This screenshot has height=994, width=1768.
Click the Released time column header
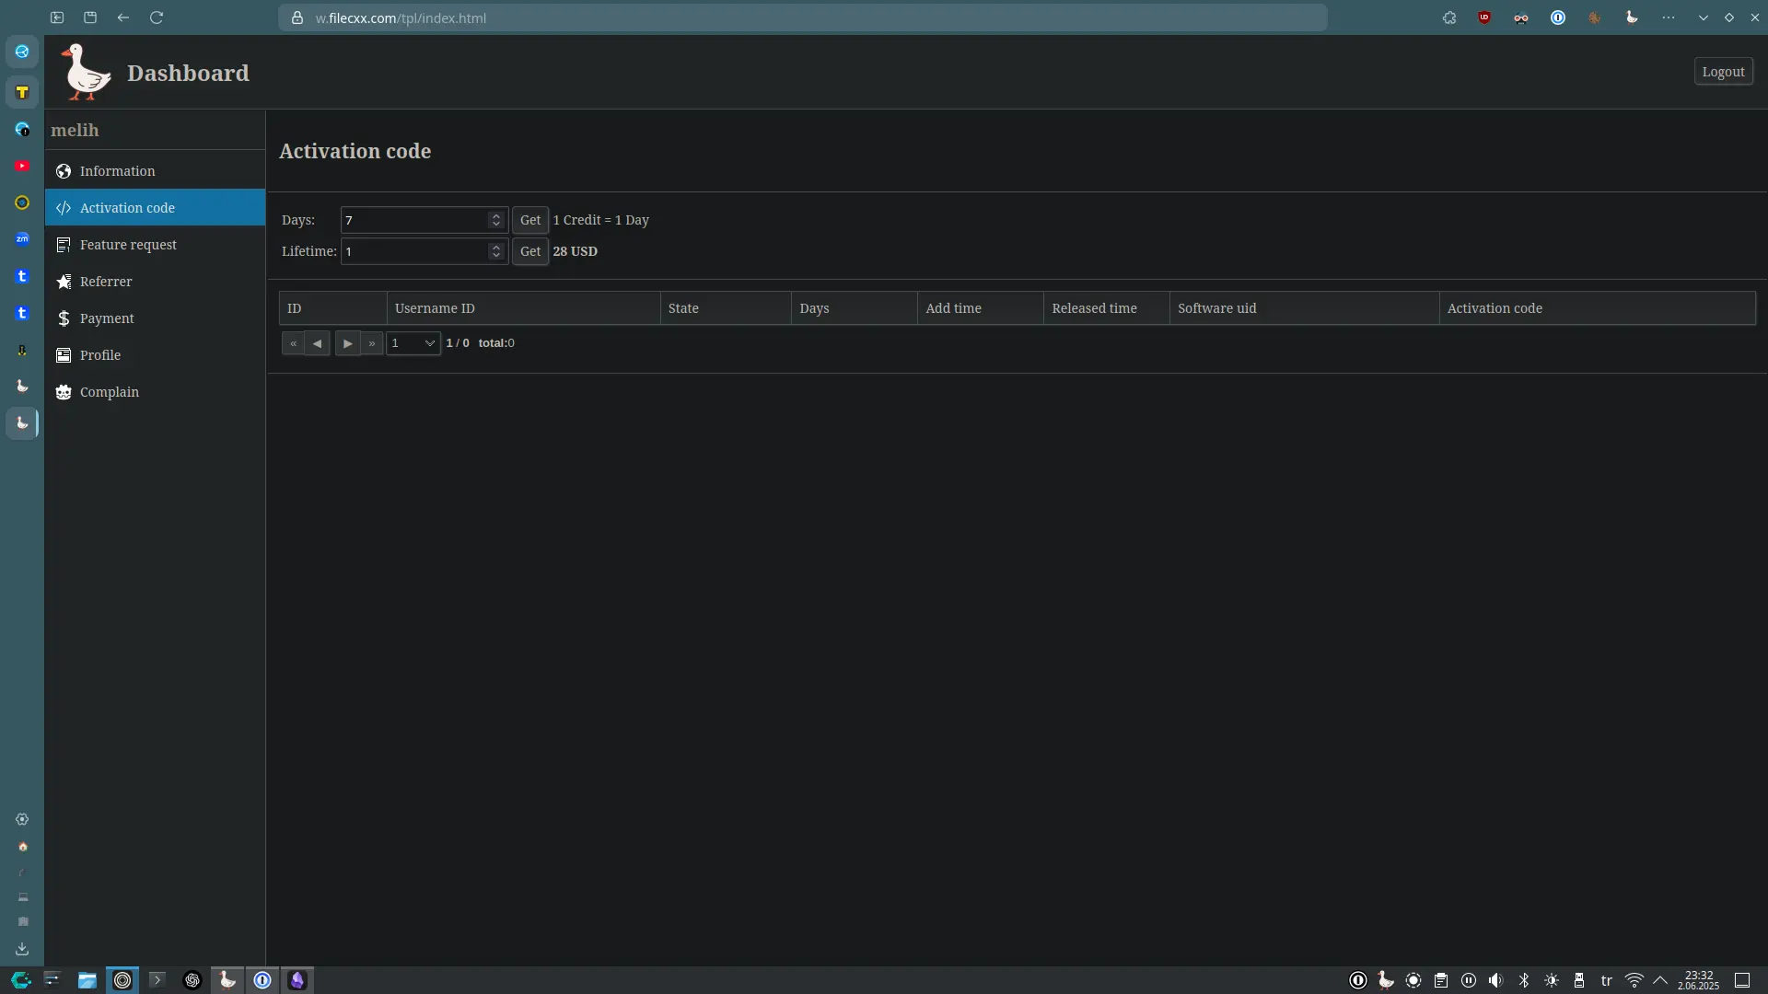point(1106,308)
